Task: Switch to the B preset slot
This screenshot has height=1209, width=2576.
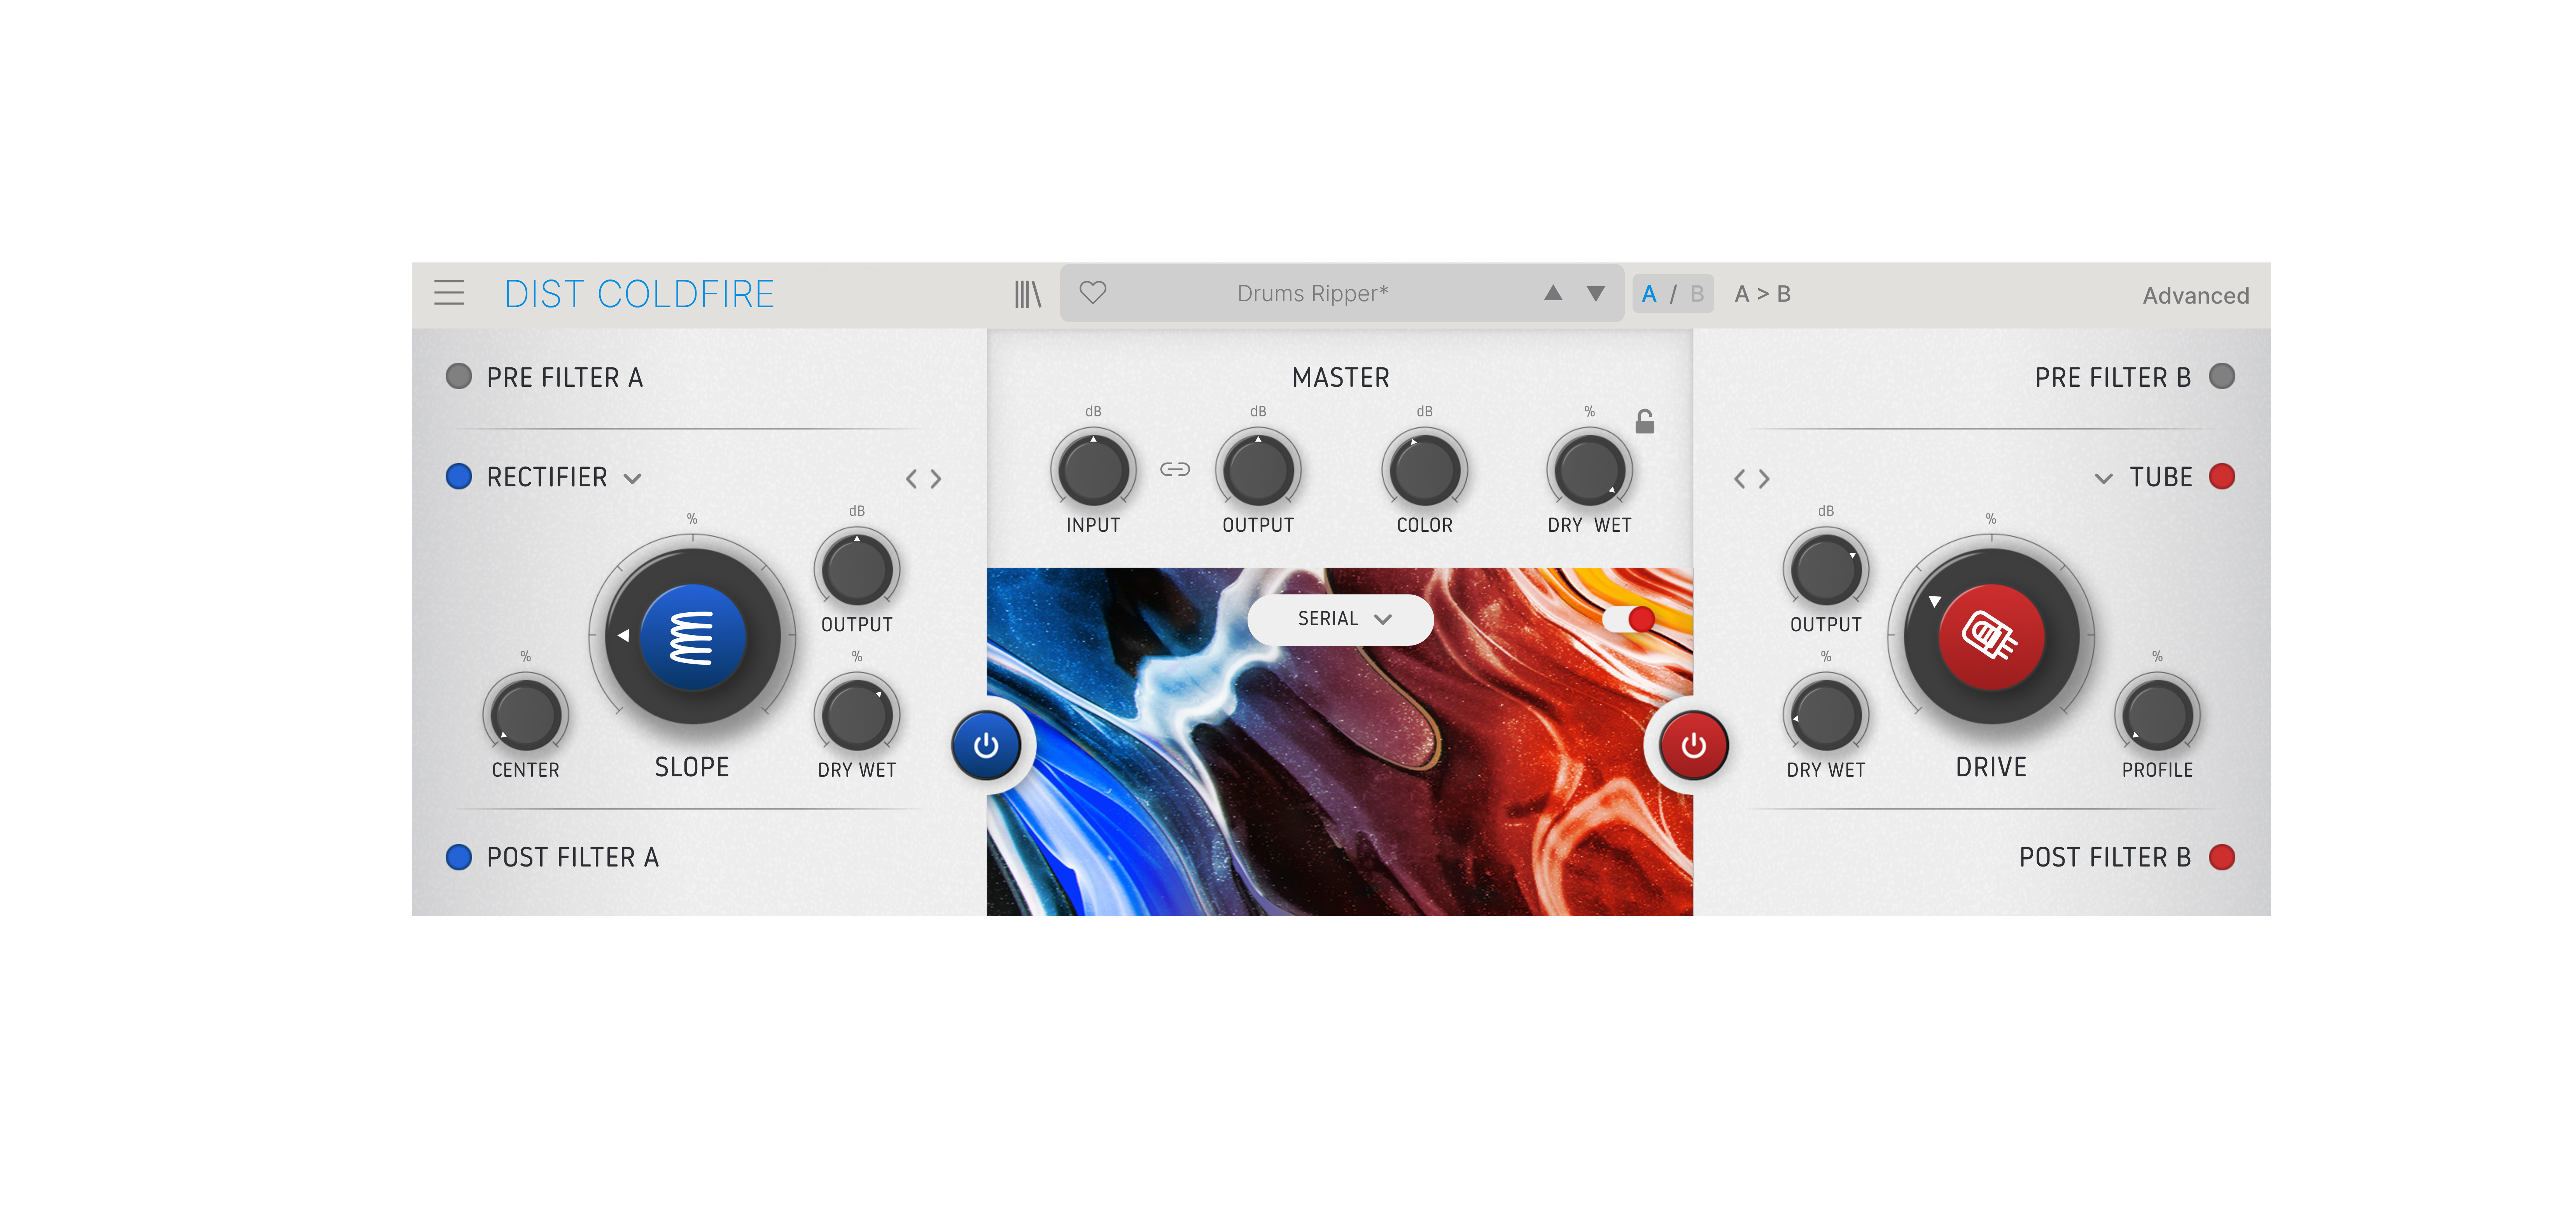Action: (x=1697, y=294)
